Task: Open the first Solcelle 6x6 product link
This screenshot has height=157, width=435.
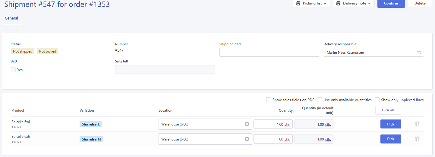Action: pyautogui.click(x=21, y=122)
